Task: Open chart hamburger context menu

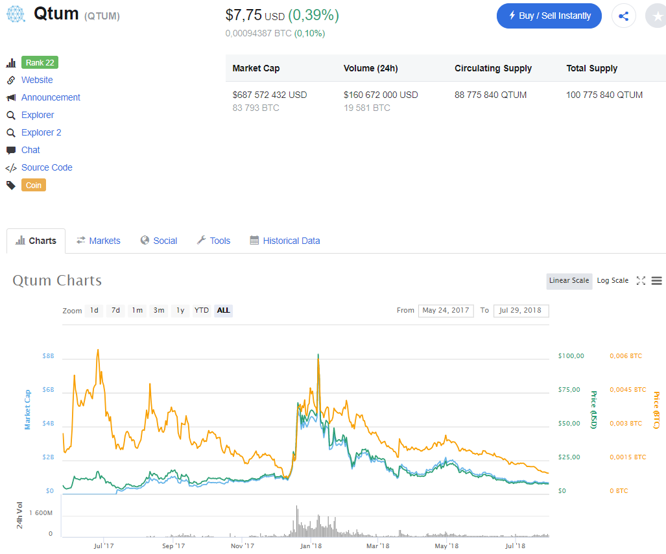Action: click(656, 280)
